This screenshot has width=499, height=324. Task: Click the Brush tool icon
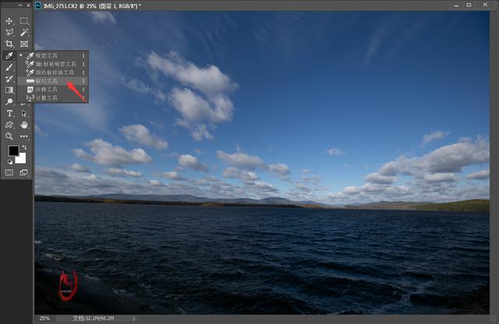(9, 67)
